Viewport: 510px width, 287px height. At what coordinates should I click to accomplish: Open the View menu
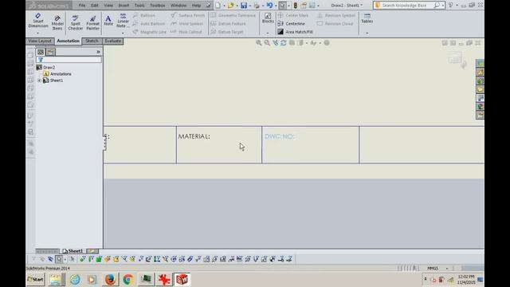point(108,6)
